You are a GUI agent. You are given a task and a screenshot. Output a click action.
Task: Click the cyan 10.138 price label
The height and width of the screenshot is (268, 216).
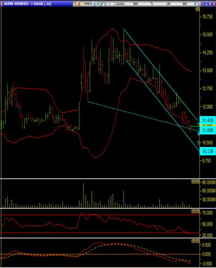(x=207, y=151)
